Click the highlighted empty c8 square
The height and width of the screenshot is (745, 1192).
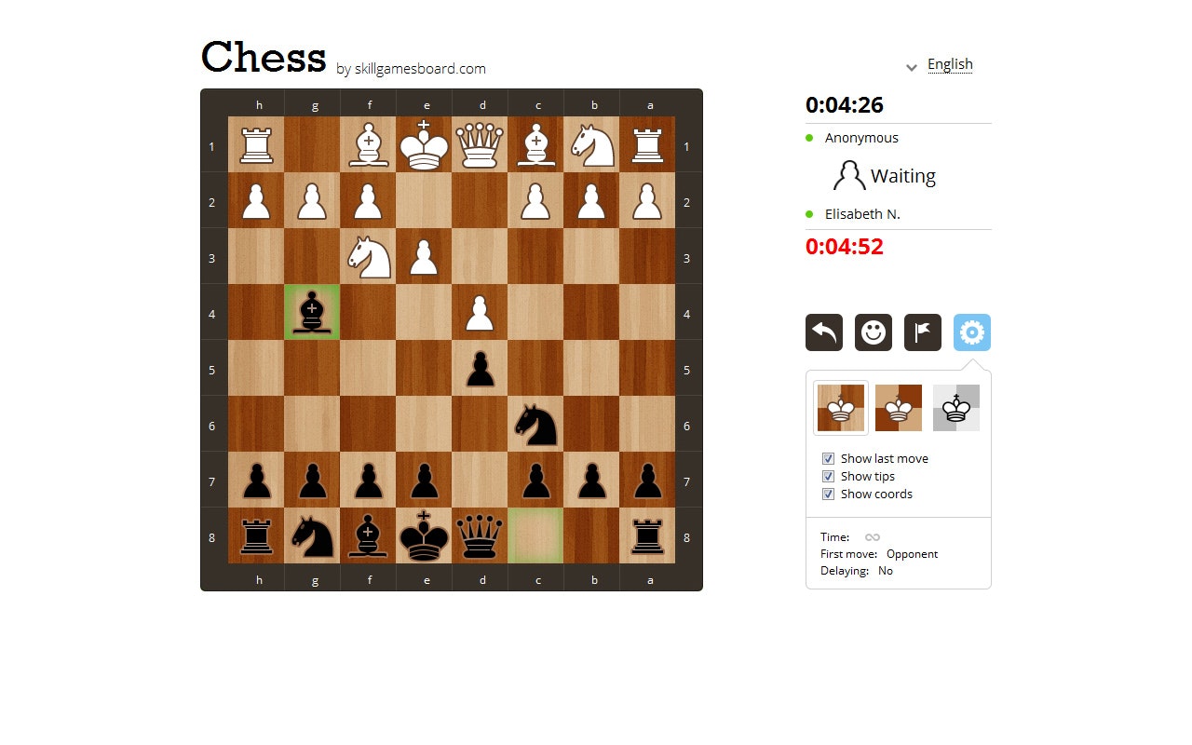tap(535, 535)
